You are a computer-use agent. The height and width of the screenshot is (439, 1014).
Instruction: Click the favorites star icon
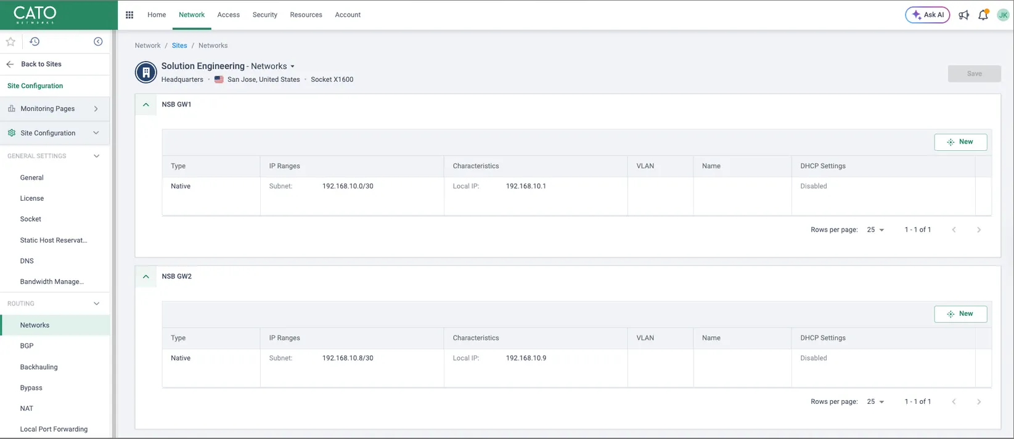tap(10, 42)
